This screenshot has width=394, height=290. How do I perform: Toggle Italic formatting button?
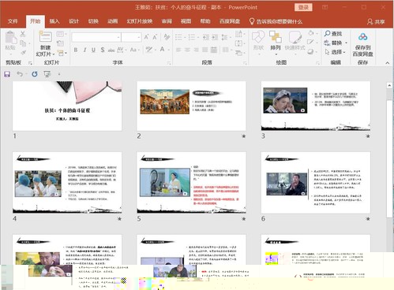pyautogui.click(x=84, y=50)
